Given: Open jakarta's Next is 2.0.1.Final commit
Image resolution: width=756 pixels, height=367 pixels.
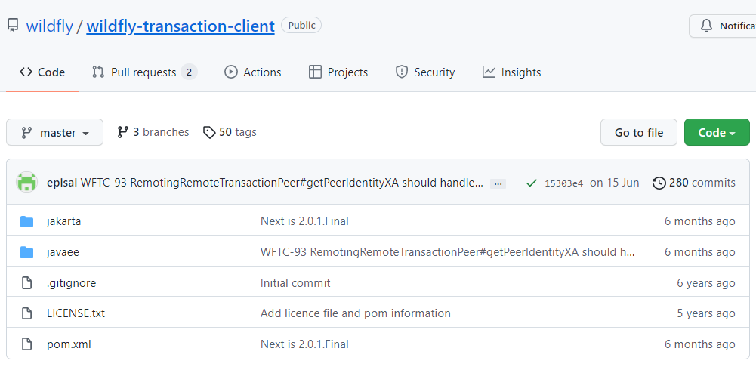Looking at the screenshot, I should point(304,221).
